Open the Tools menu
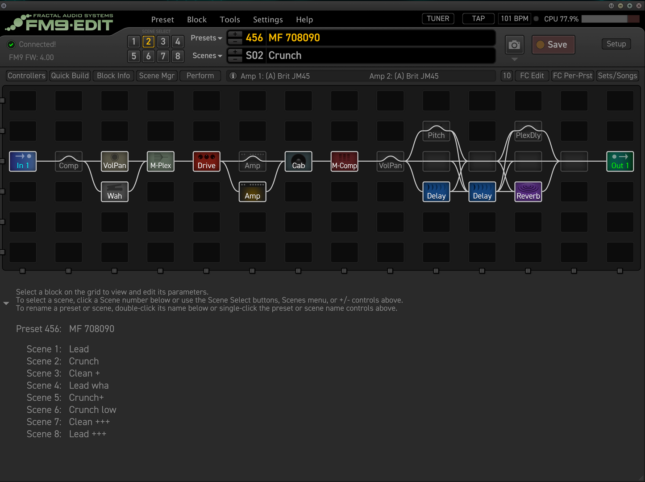This screenshot has width=645, height=482. [229, 20]
